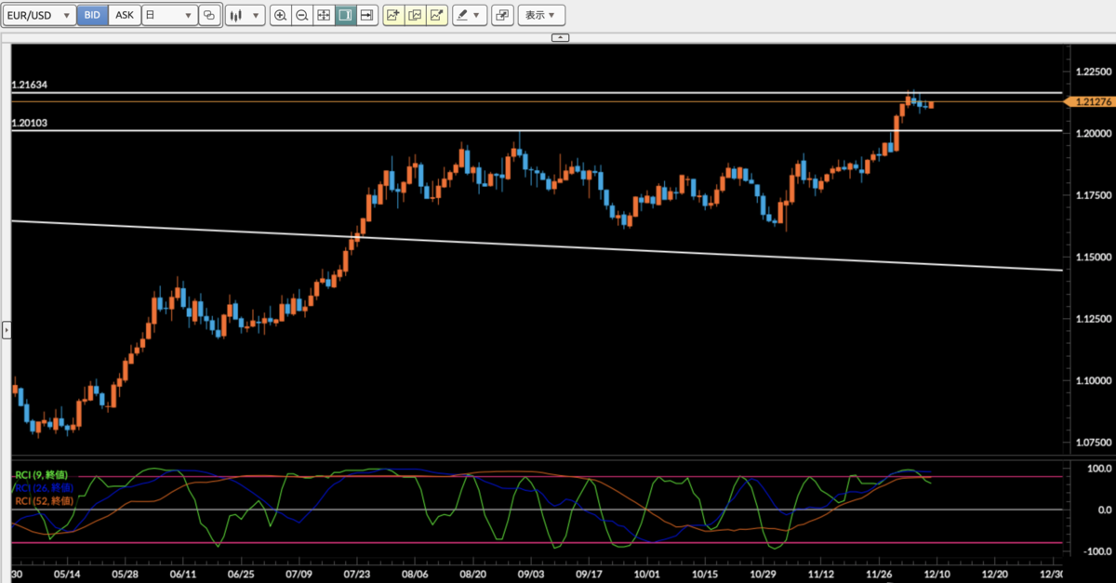Screen dimensions: 1116x583
Task: Click the chart link/sync icon
Action: pyautogui.click(x=208, y=16)
